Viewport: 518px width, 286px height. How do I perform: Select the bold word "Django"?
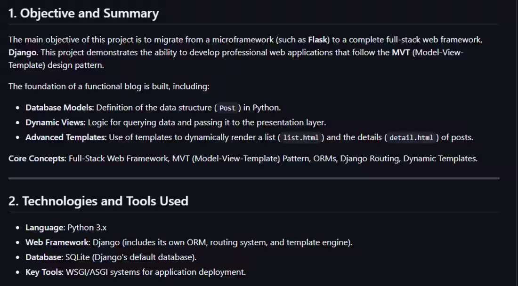coord(21,52)
